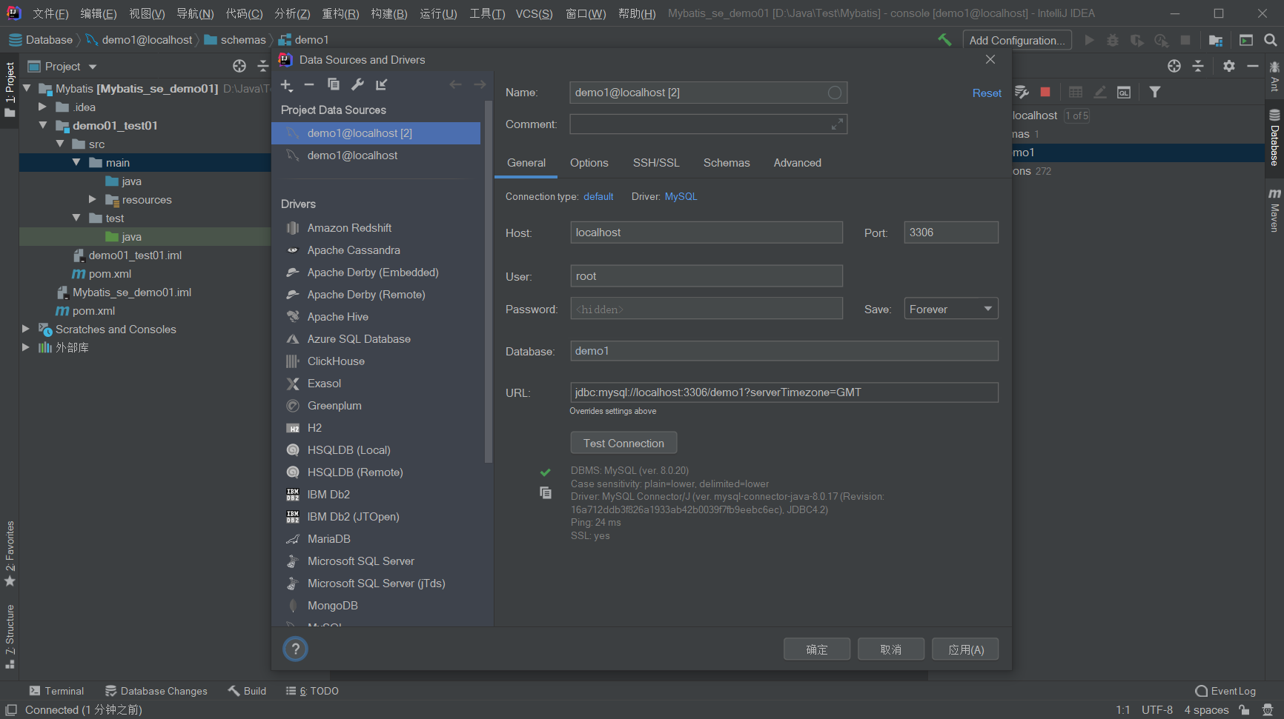Screen dimensions: 1284x719
Task: Open the Database Changes tool window
Action: click(156, 691)
